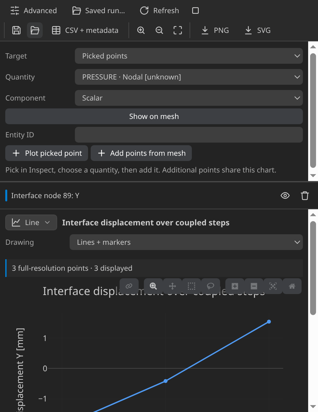
Task: Click the top-right data point marker
Action: click(x=269, y=322)
